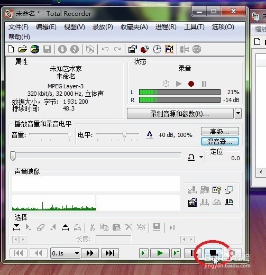
Task: Expand the loop mode arrow dropdown
Action: tap(201, 157)
